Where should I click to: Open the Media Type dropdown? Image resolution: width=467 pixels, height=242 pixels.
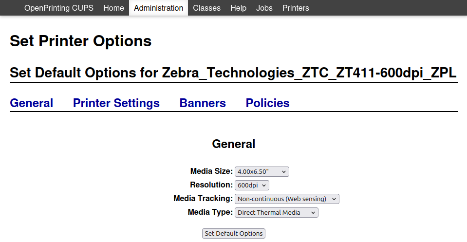coord(276,212)
